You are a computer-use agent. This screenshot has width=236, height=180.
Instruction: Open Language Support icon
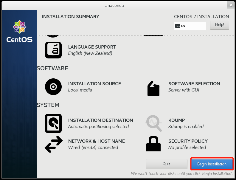point(53,50)
